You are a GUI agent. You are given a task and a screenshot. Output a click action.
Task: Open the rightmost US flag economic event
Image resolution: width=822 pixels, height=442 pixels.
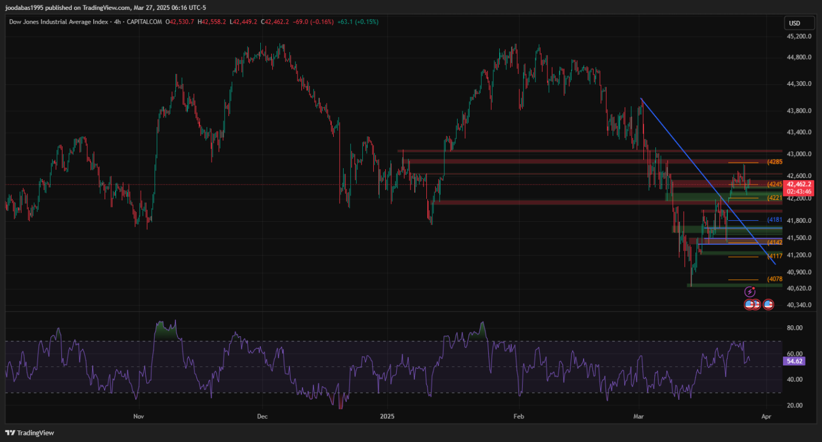[768, 305]
